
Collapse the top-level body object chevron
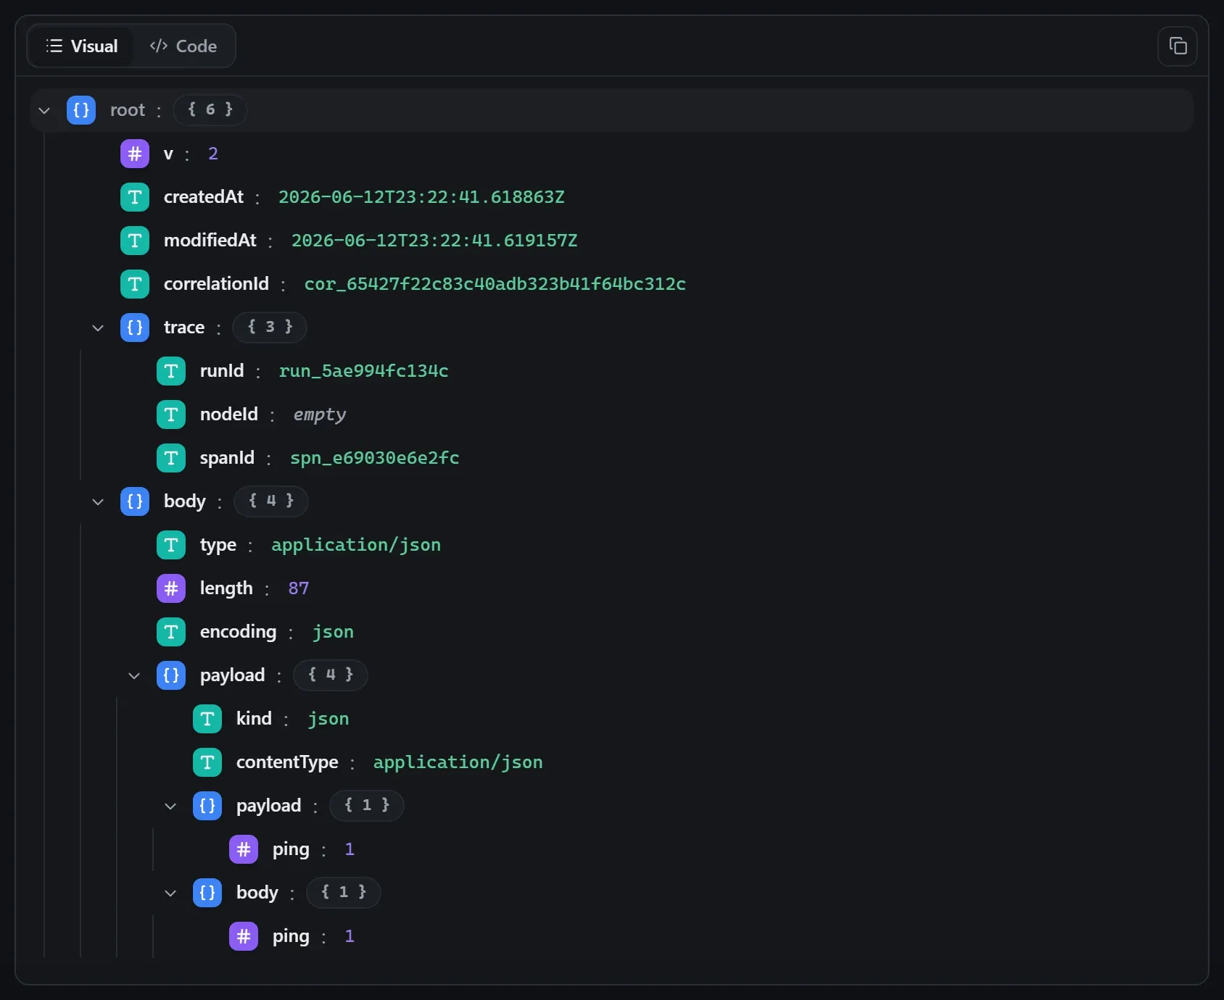pos(98,501)
